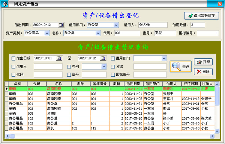Enable the 代码 filter checkbox
The image size is (225, 144).
13,75
